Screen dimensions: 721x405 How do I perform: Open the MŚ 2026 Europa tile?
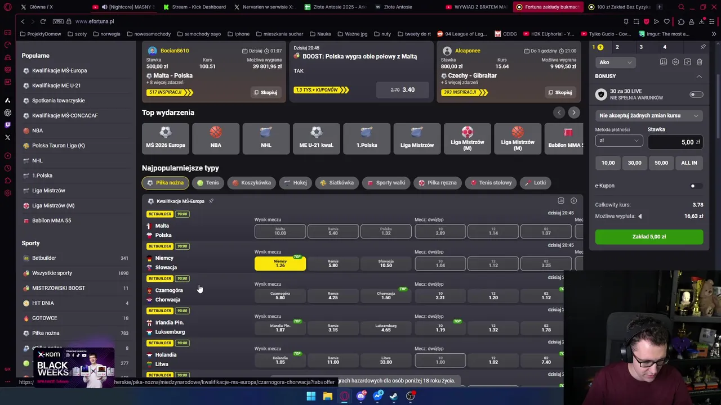click(x=166, y=138)
